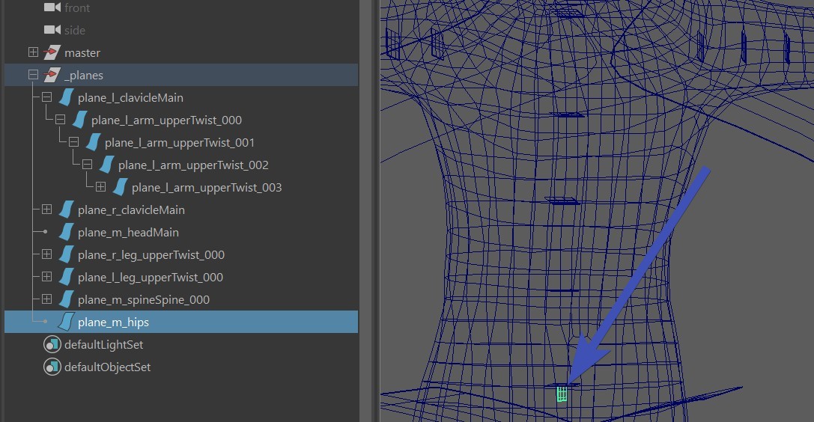Viewport: 814px width, 422px height.
Task: Collapse plane_l_clavicleMain hierarchy
Action: [x=46, y=97]
